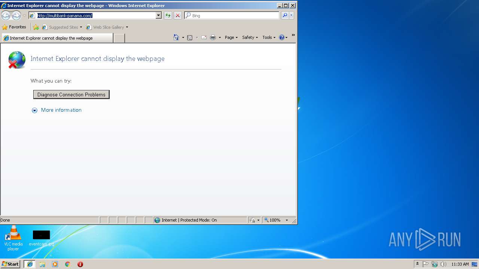Open the Page menu
The image size is (479, 269).
[231, 37]
